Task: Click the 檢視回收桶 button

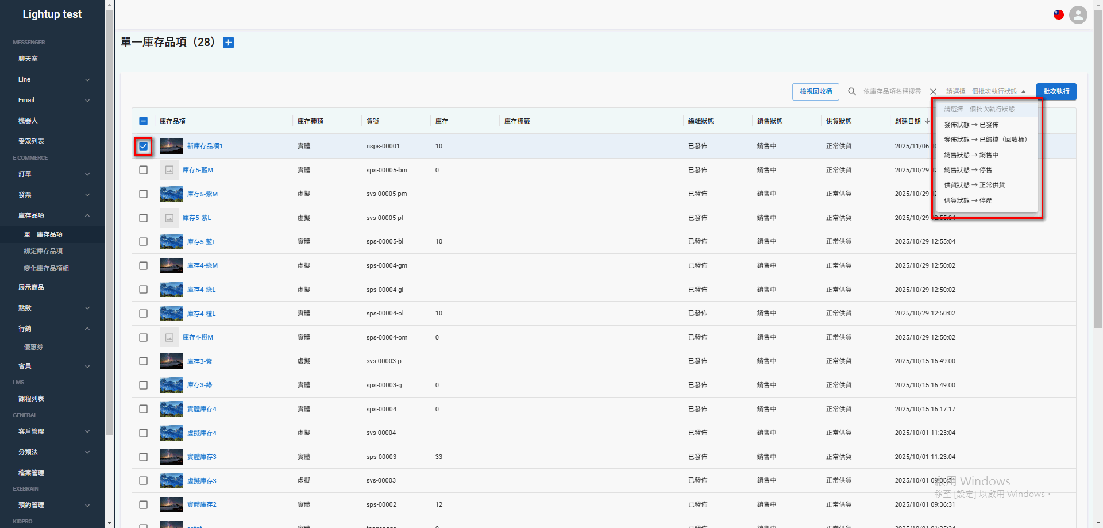Action: point(815,91)
